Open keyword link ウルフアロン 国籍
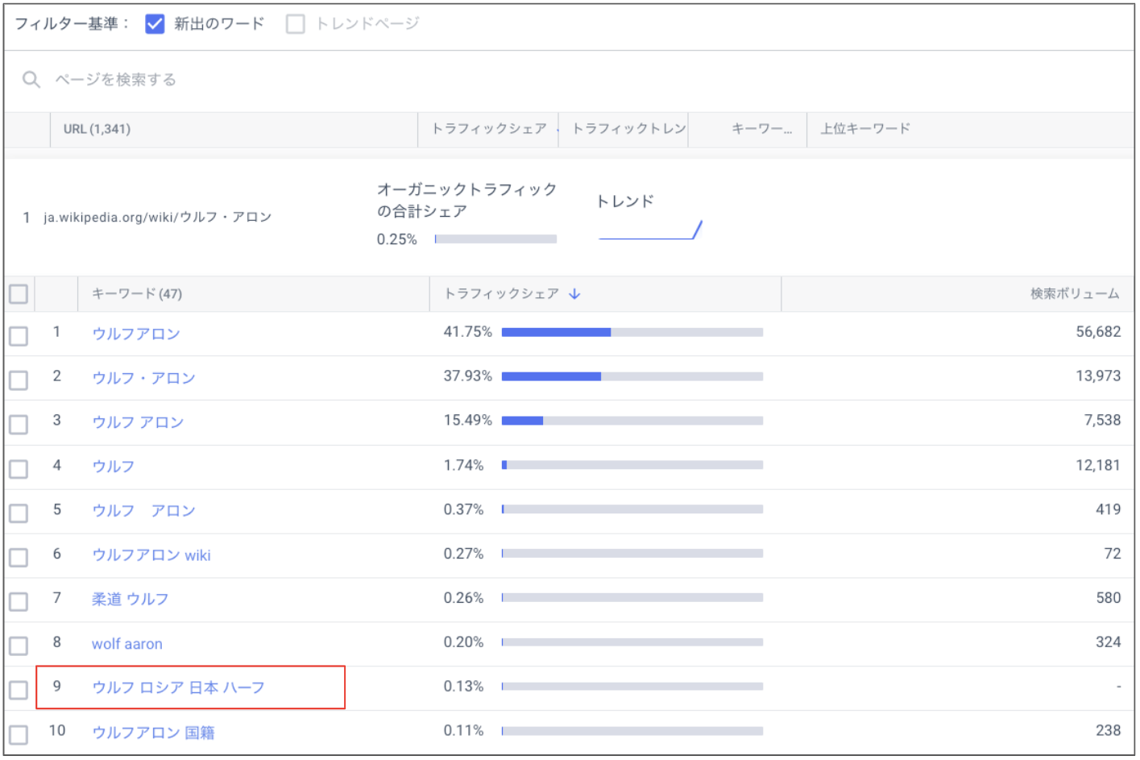Viewport: 1140px width, 760px height. coord(153,733)
